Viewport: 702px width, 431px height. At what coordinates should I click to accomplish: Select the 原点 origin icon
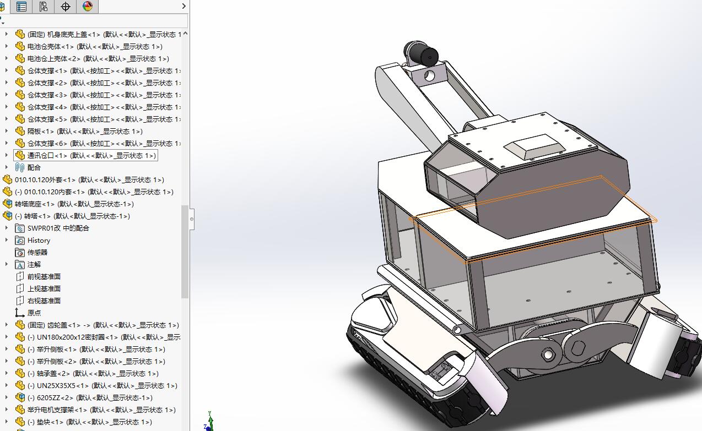[x=20, y=313]
